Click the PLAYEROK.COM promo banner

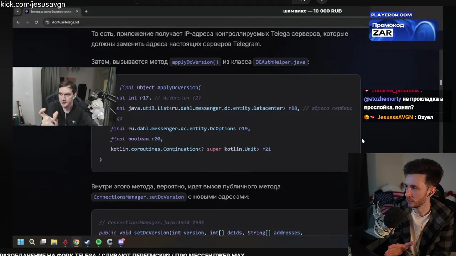(x=391, y=15)
